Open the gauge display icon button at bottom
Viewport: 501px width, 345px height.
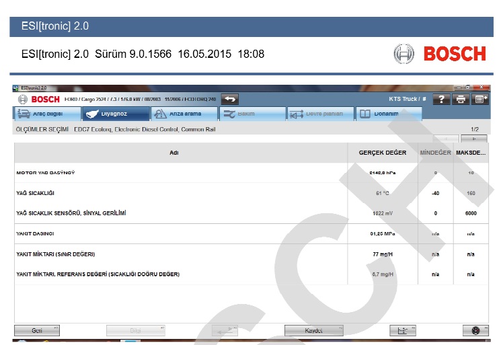pyautogui.click(x=475, y=331)
